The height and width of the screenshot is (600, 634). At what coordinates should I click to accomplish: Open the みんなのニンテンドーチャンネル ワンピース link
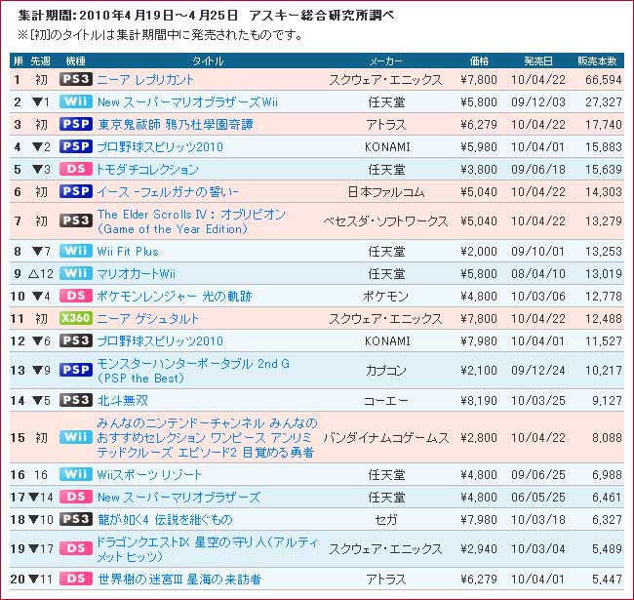click(x=208, y=437)
